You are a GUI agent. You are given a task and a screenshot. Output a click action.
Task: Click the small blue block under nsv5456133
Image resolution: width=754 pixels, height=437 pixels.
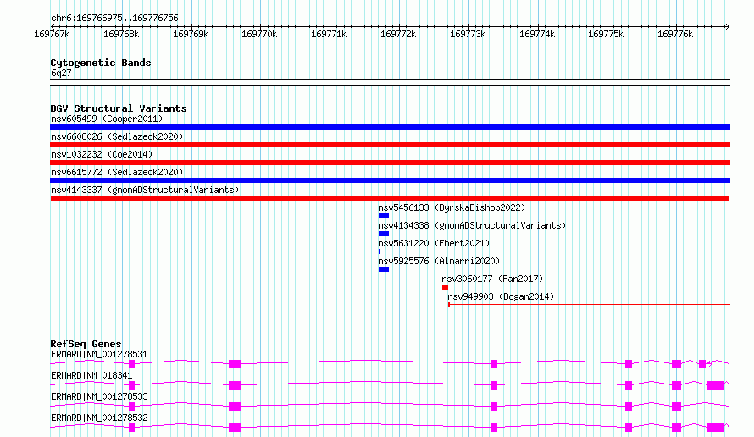pyautogui.click(x=384, y=216)
